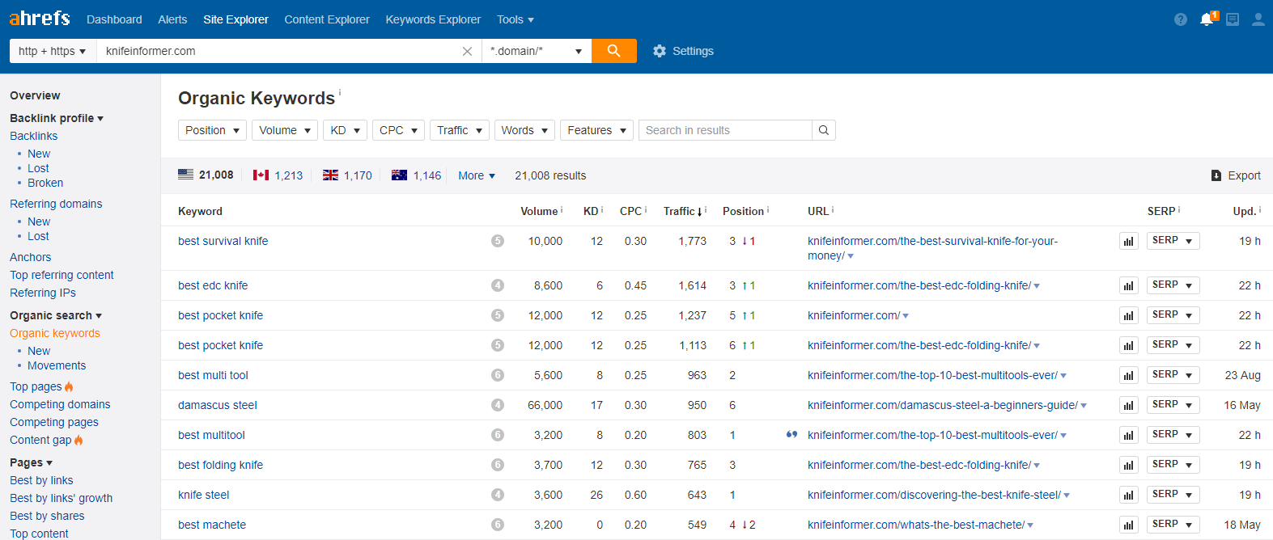Collapse the Backlink profile section
This screenshot has width=1273, height=540.
click(57, 118)
